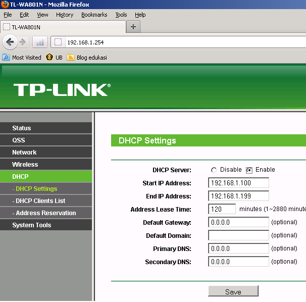Open the Help menu

140,15
